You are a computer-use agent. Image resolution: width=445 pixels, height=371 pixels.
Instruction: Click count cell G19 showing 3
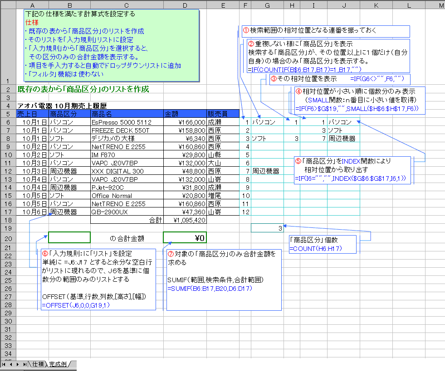(267, 228)
